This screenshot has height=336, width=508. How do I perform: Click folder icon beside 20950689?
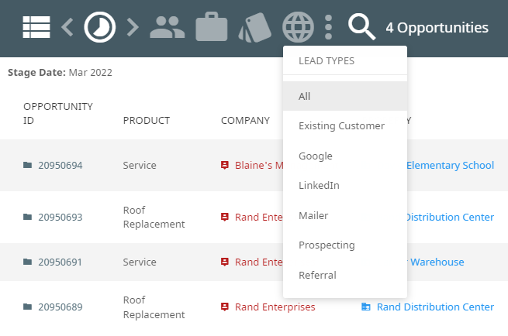pyautogui.click(x=28, y=307)
